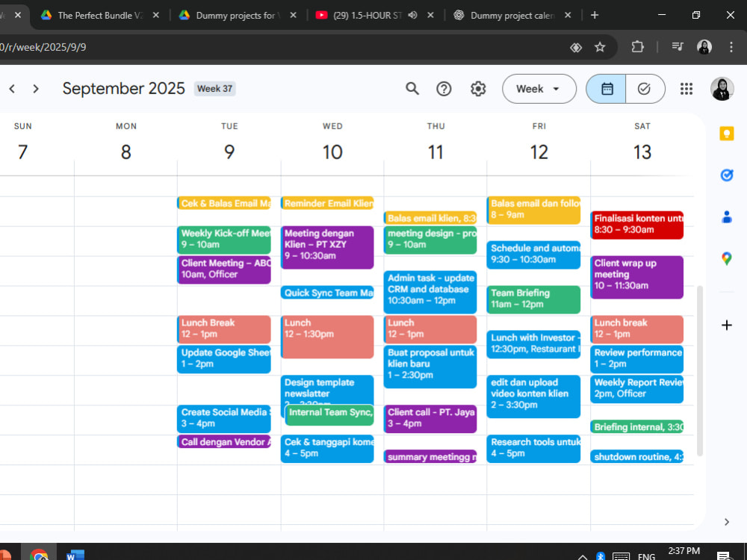Open calendar search magnifier icon
The height and width of the screenshot is (560, 747).
tap(412, 89)
